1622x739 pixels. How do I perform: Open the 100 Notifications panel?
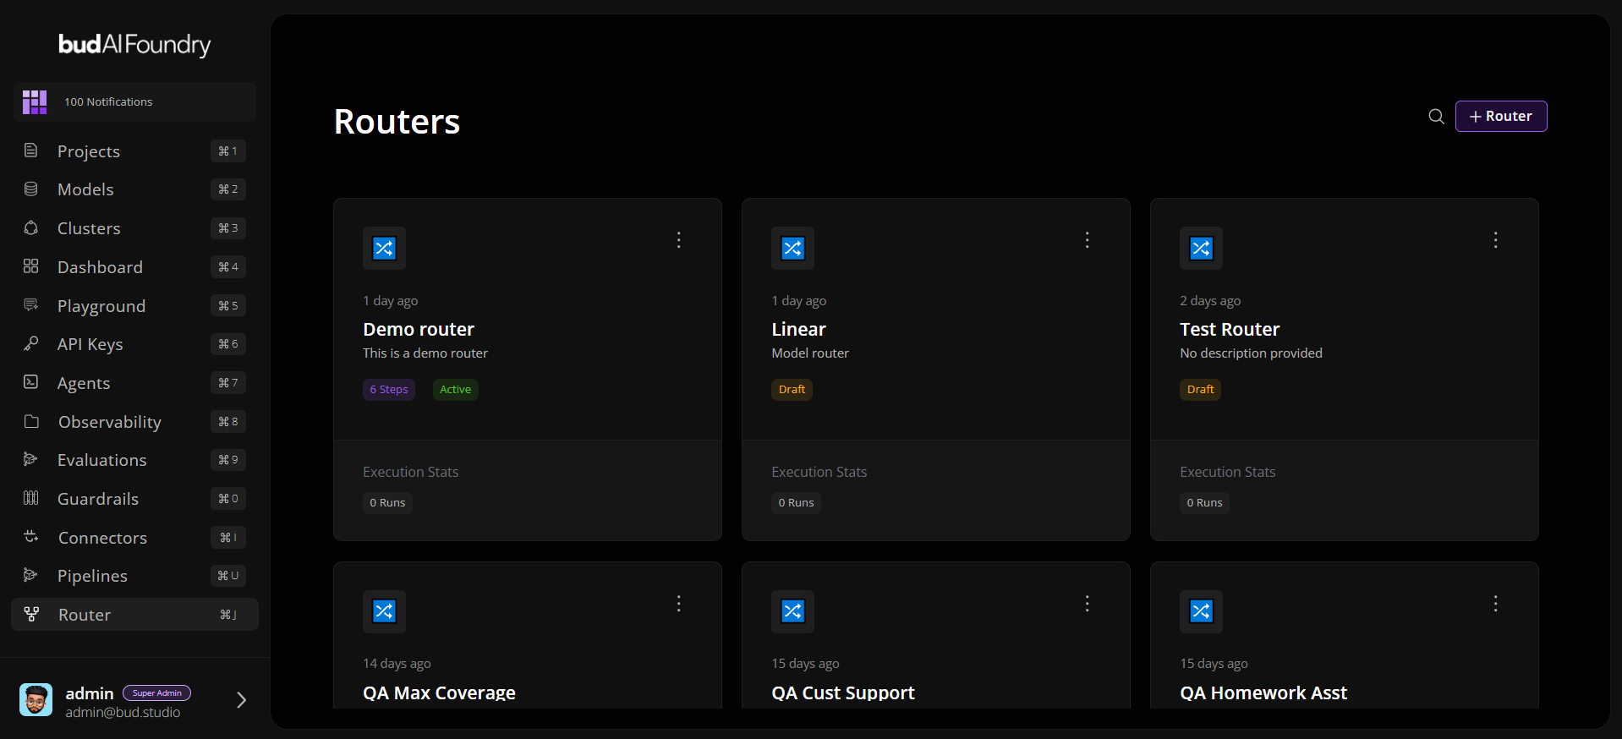point(134,101)
